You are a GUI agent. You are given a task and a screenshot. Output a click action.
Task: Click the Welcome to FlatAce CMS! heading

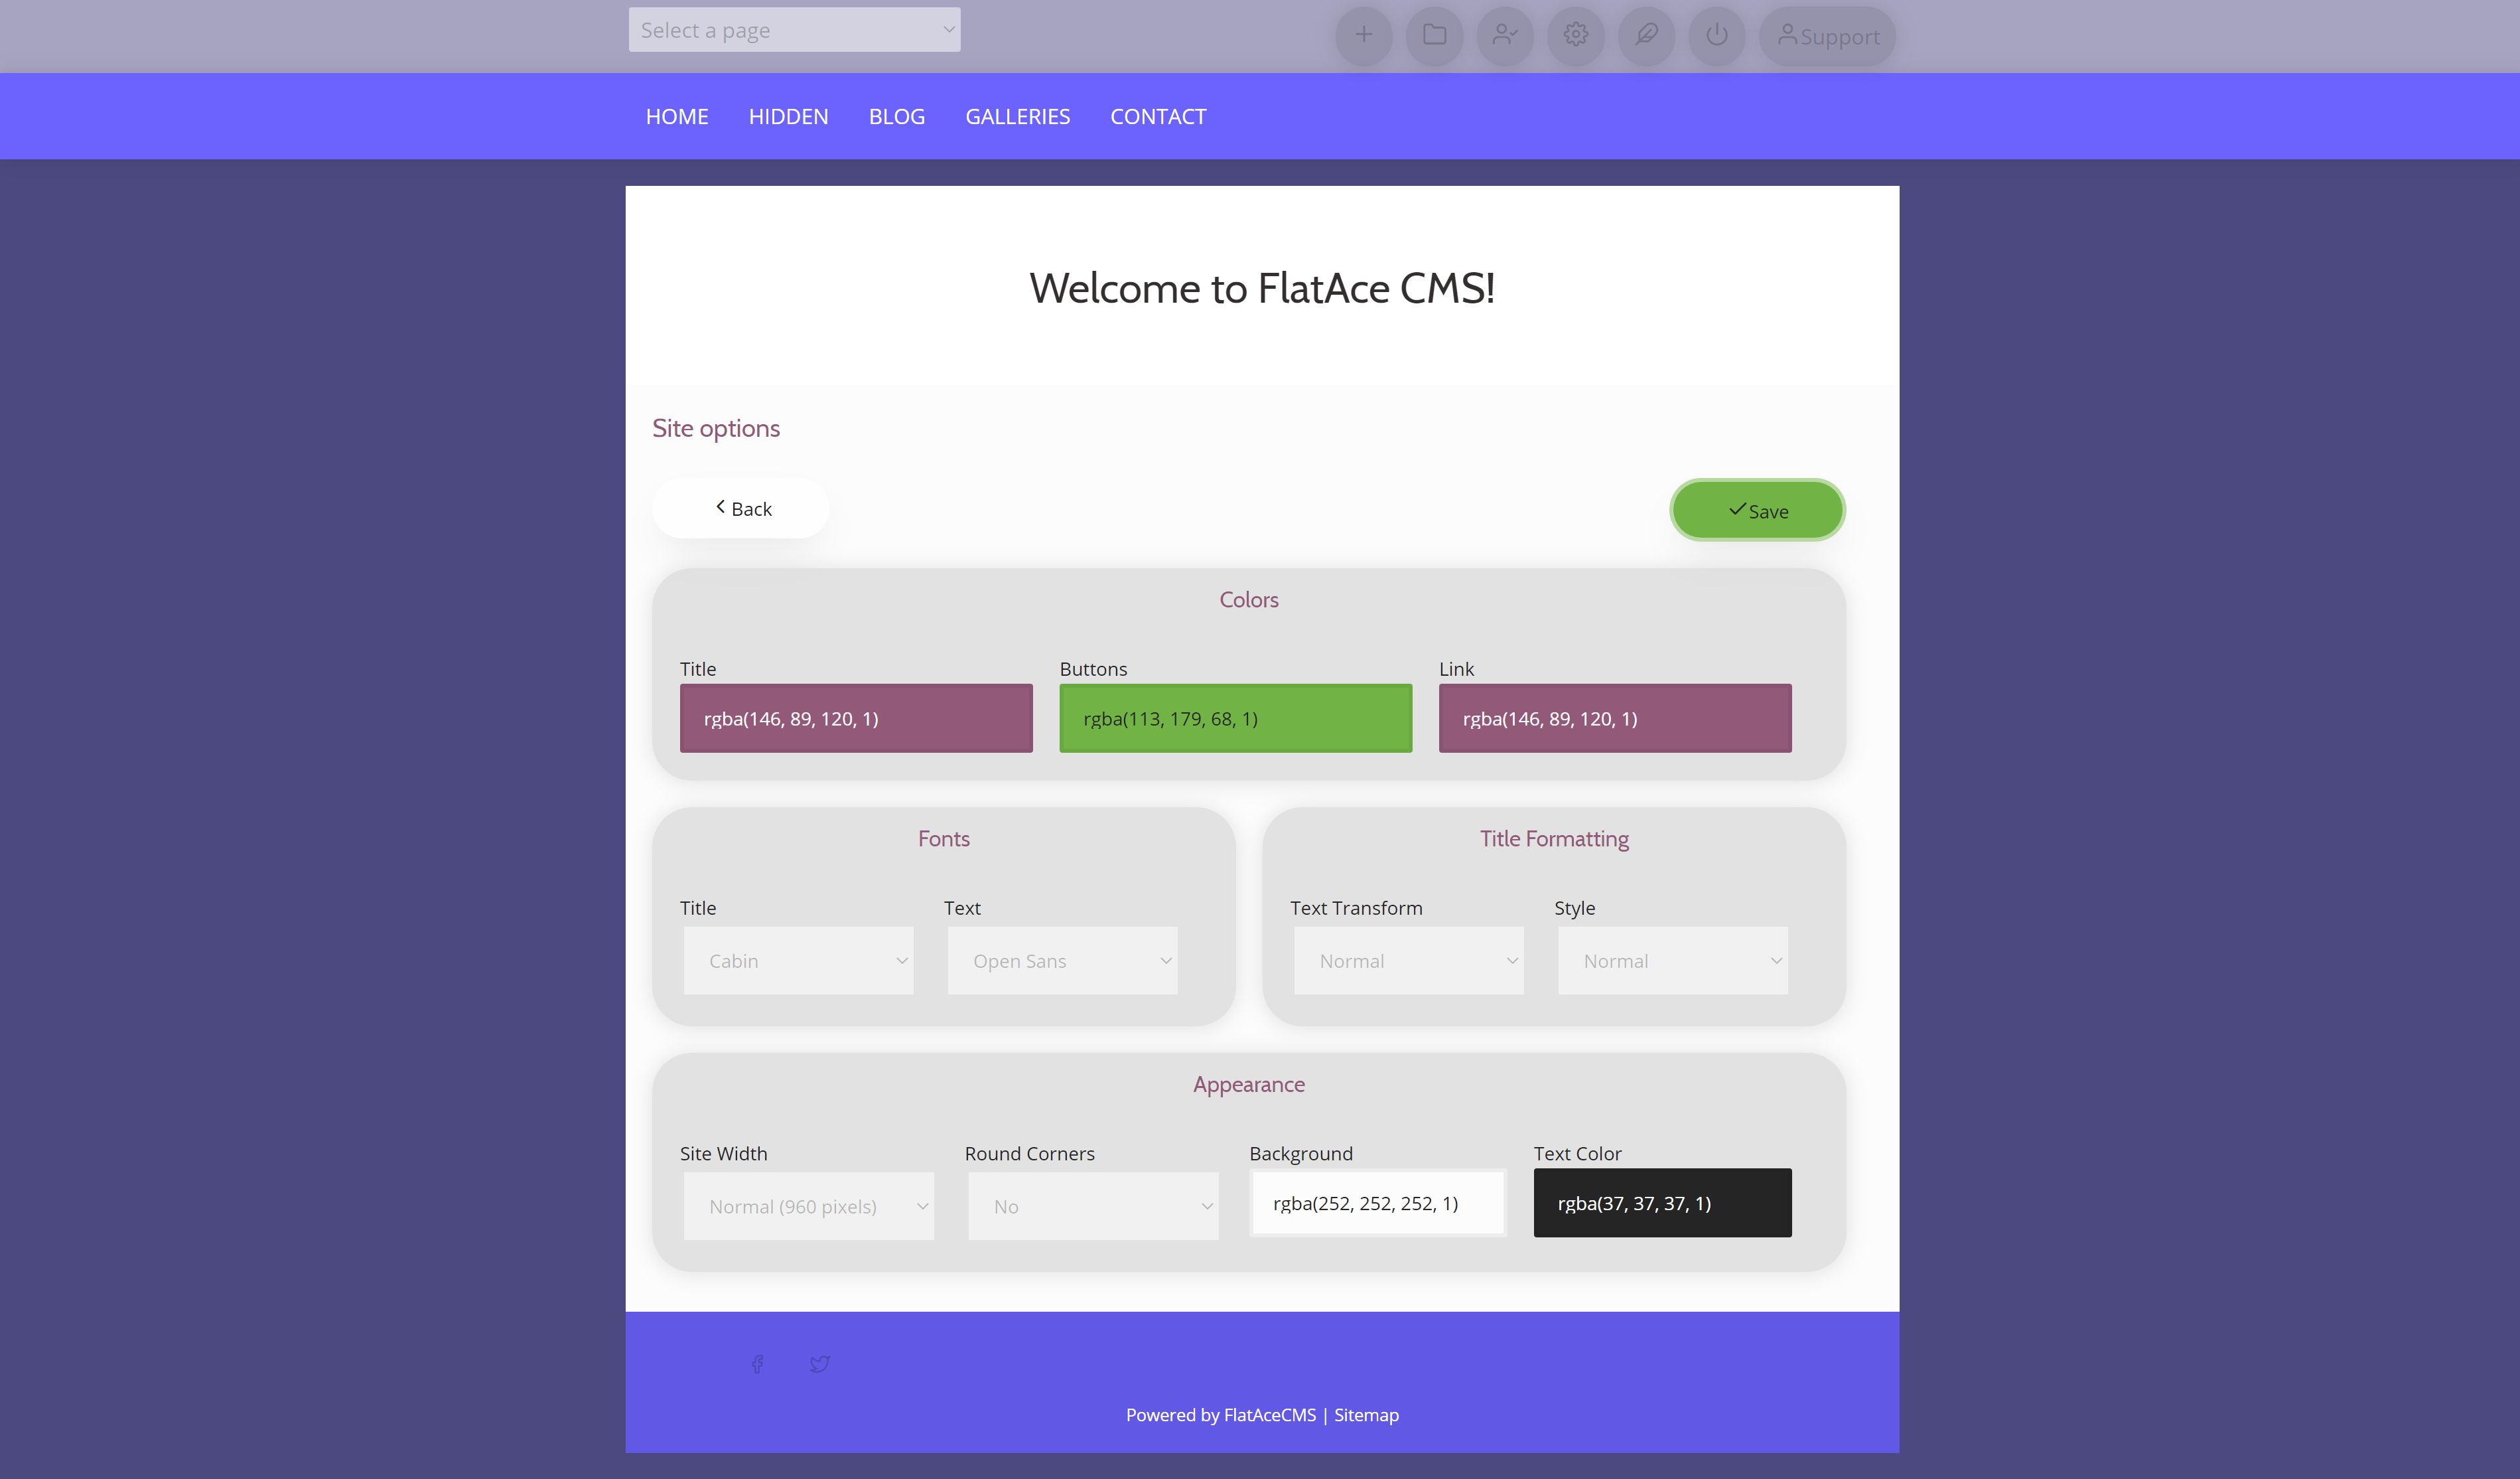[1262, 288]
